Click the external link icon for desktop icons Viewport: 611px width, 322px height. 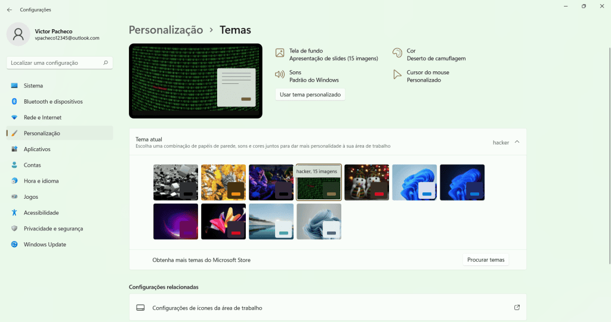[517, 308]
